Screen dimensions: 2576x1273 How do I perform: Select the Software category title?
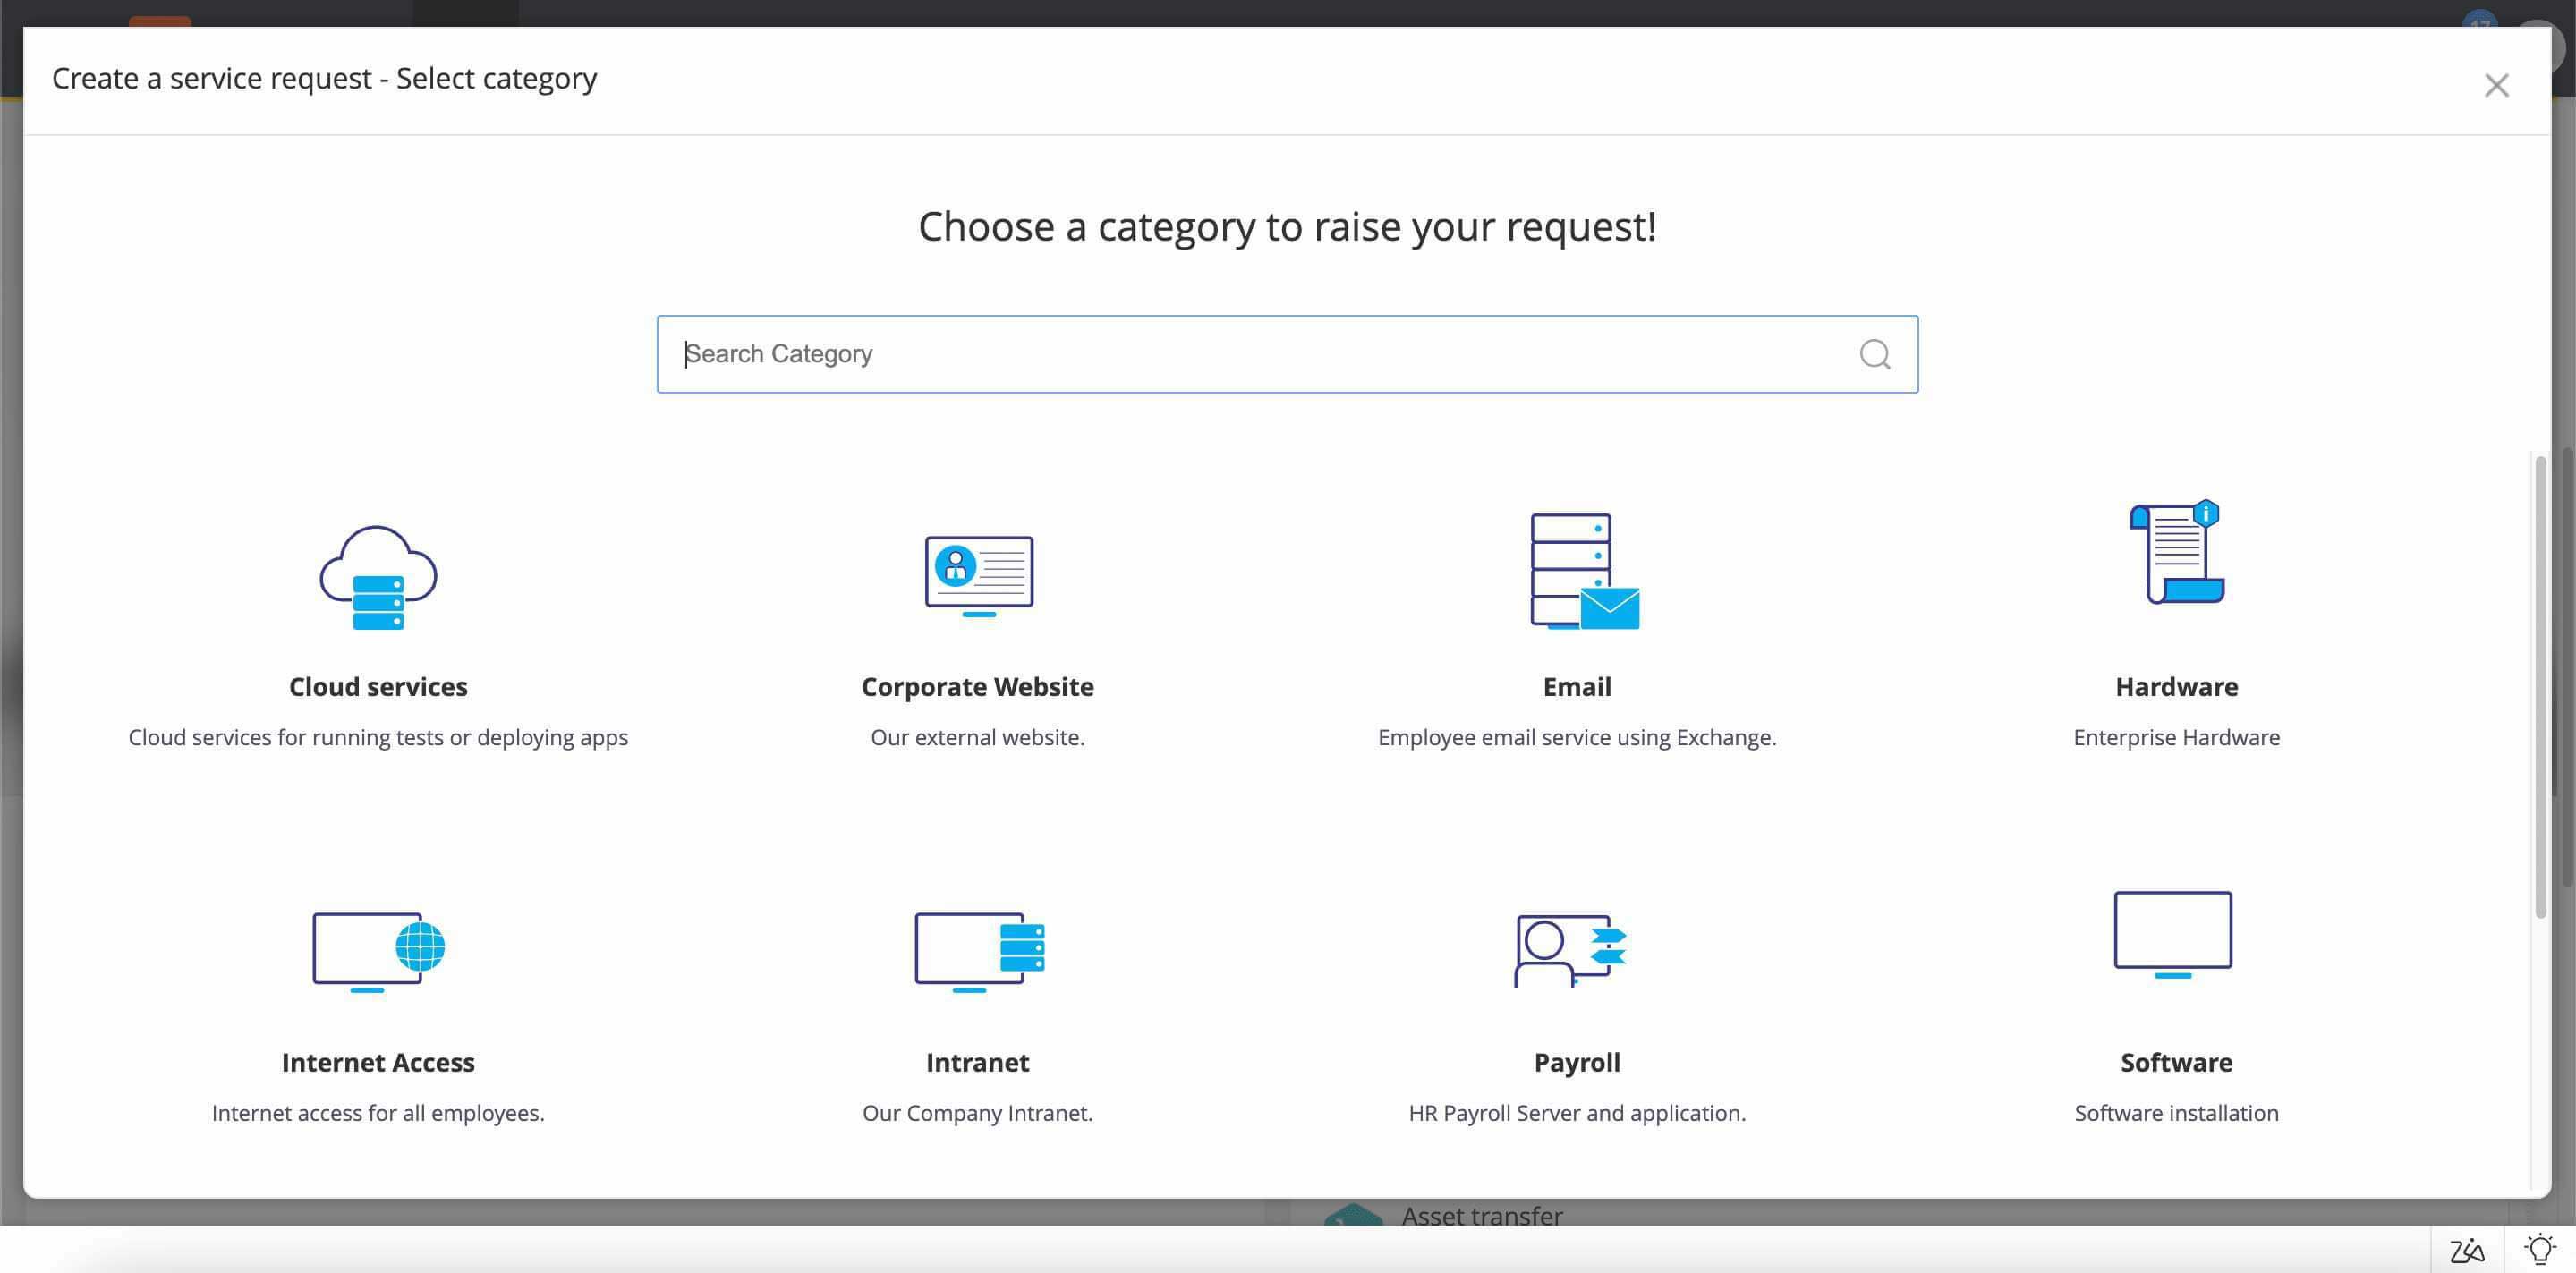(x=2176, y=1062)
